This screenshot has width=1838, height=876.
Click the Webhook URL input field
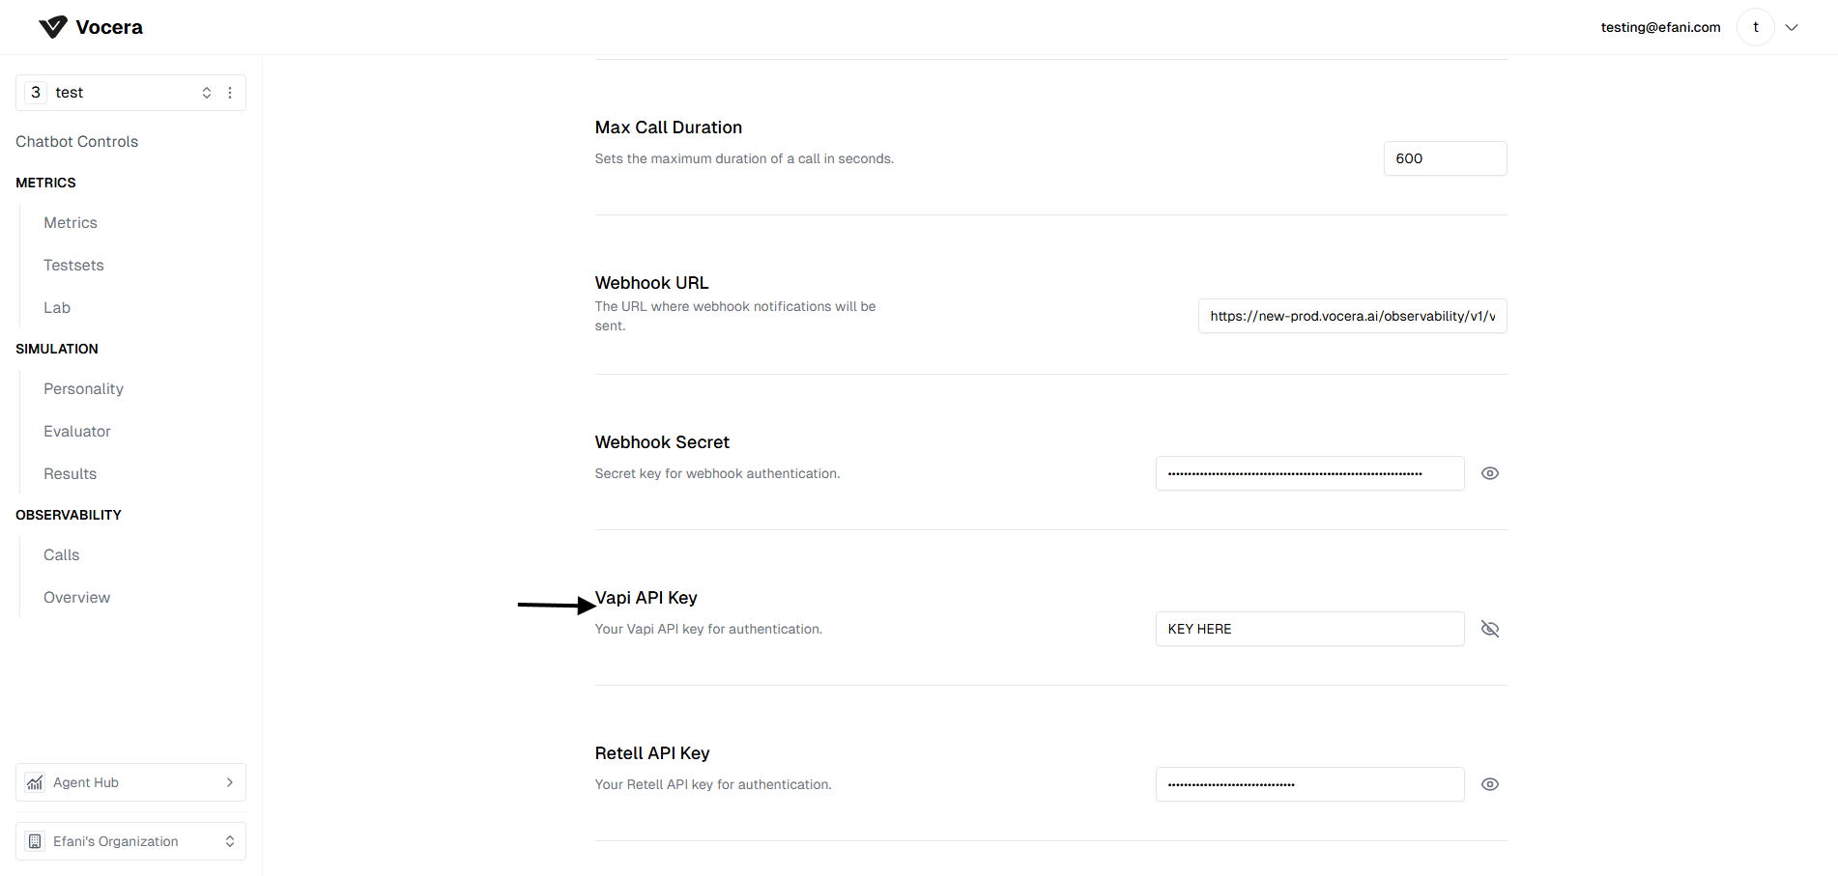point(1352,316)
